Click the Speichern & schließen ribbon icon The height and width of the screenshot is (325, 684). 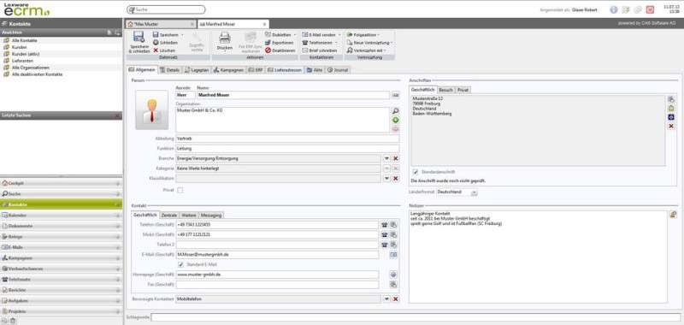point(139,37)
